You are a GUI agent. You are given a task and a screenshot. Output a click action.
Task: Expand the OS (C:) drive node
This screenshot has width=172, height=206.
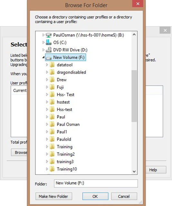pos(43,42)
